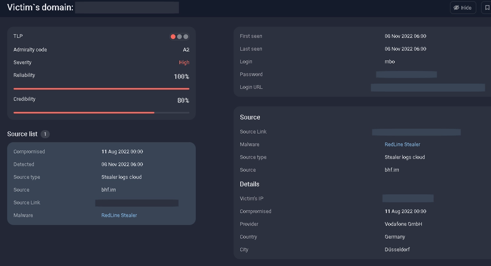Select the rightmost gray TLP dot

pyautogui.click(x=185, y=37)
